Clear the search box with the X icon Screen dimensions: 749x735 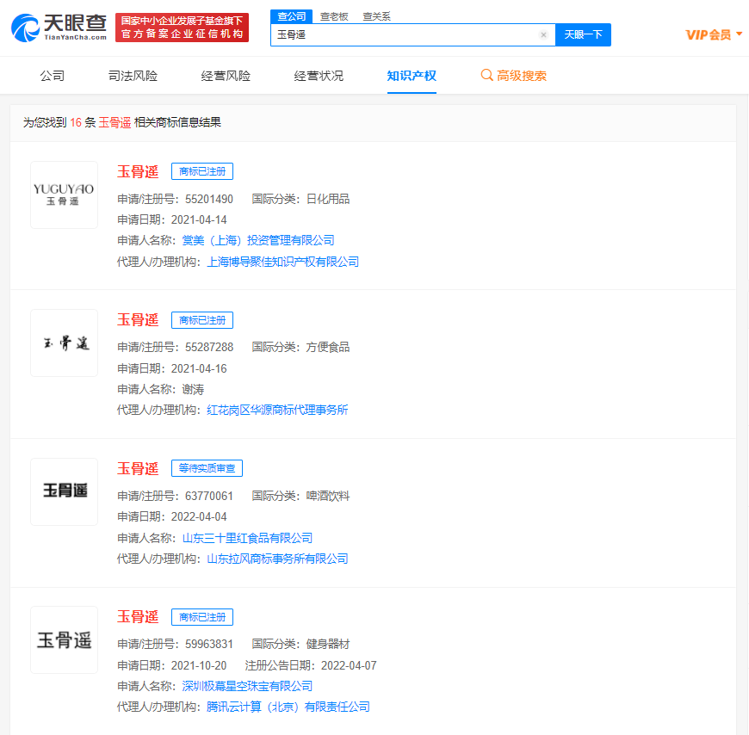click(543, 35)
